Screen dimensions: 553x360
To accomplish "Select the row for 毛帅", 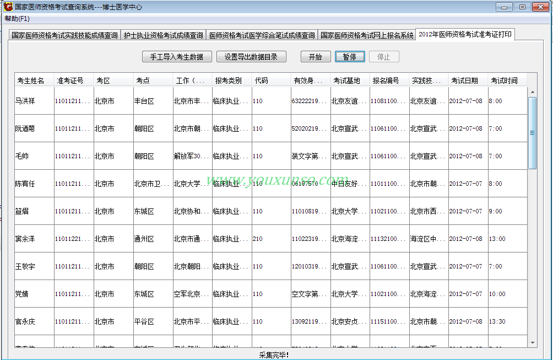I will pos(271,156).
